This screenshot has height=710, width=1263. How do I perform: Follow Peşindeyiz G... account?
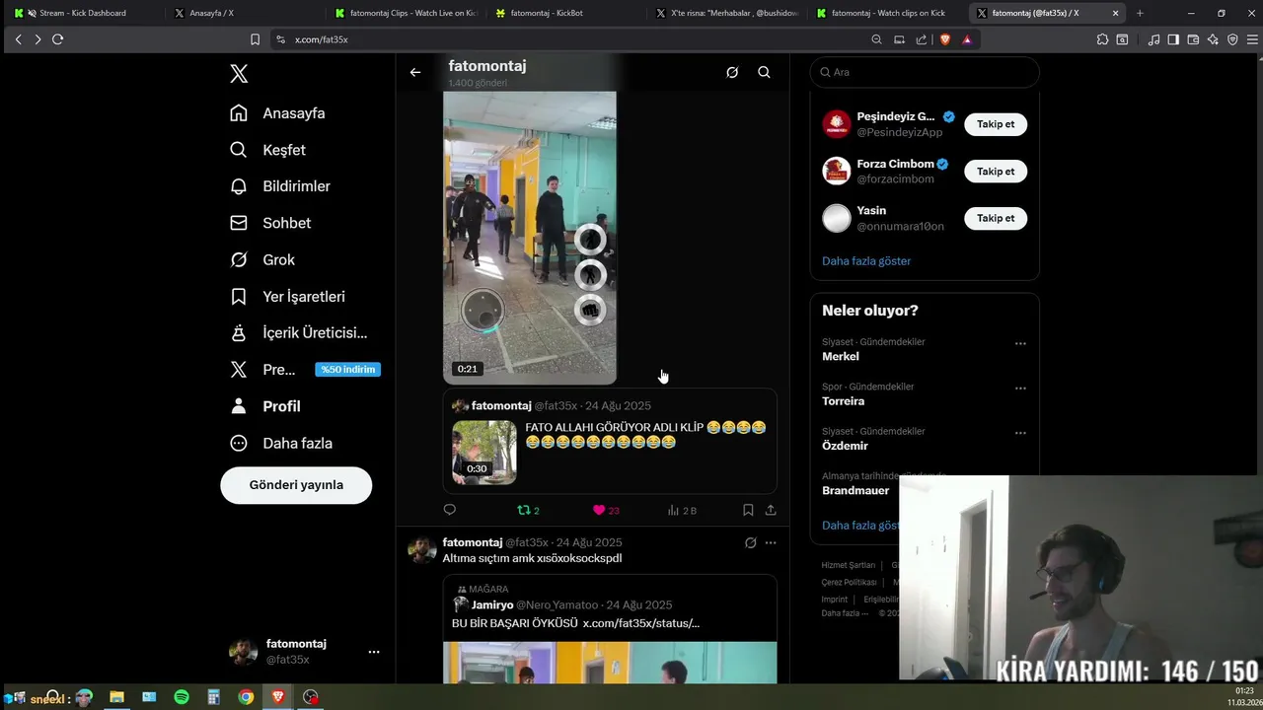pyautogui.click(x=996, y=124)
